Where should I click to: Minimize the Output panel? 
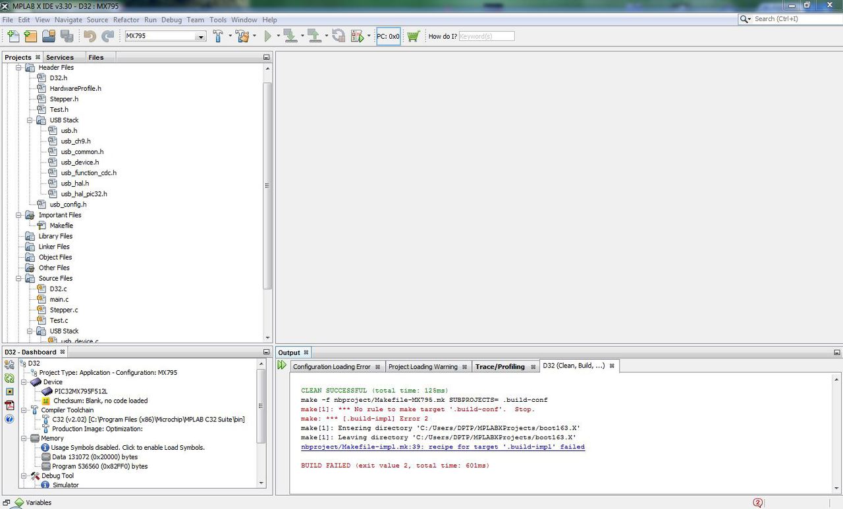pos(837,352)
